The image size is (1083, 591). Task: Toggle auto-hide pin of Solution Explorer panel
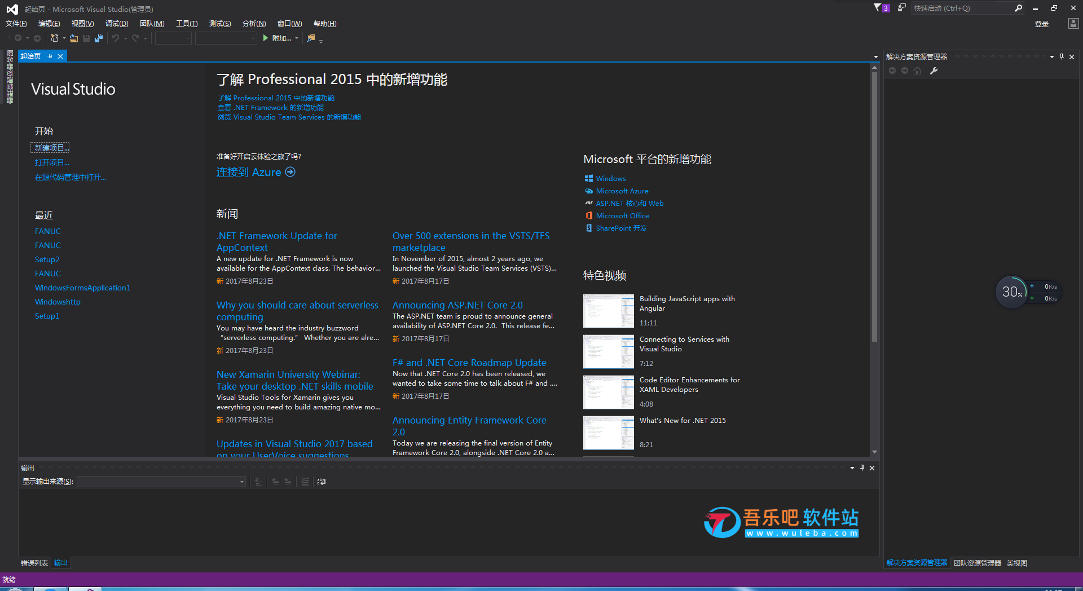pyautogui.click(x=1062, y=56)
